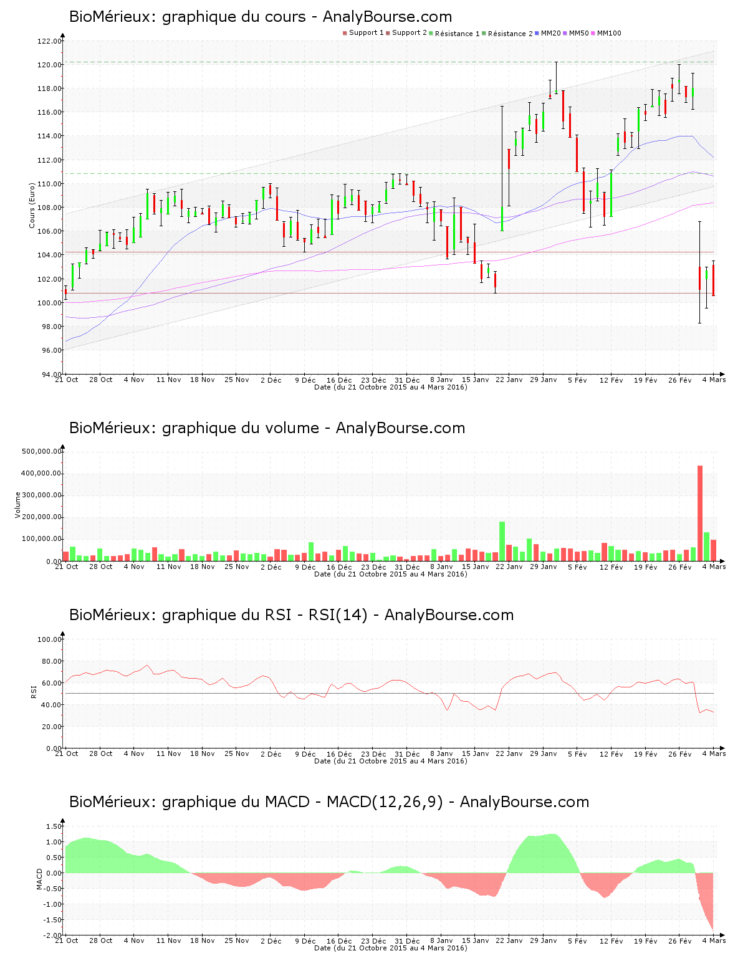Click the -2.00 value on MACD axis
This screenshot has width=748, height=966.
pyautogui.click(x=52, y=936)
